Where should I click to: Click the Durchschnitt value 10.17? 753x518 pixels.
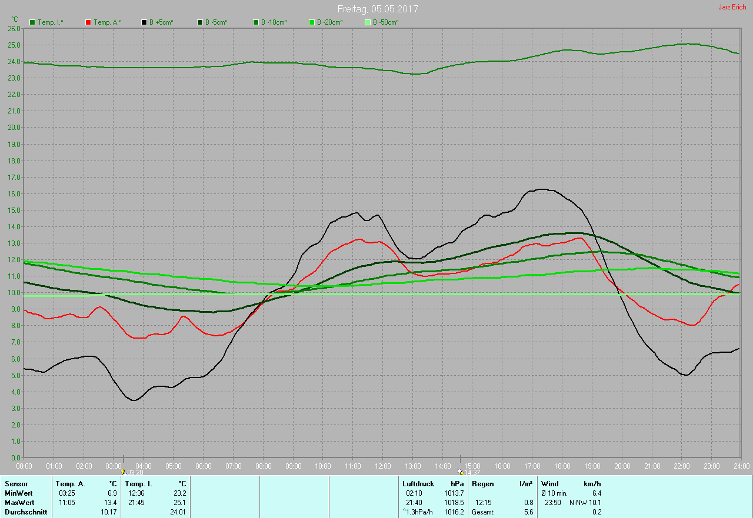(109, 512)
